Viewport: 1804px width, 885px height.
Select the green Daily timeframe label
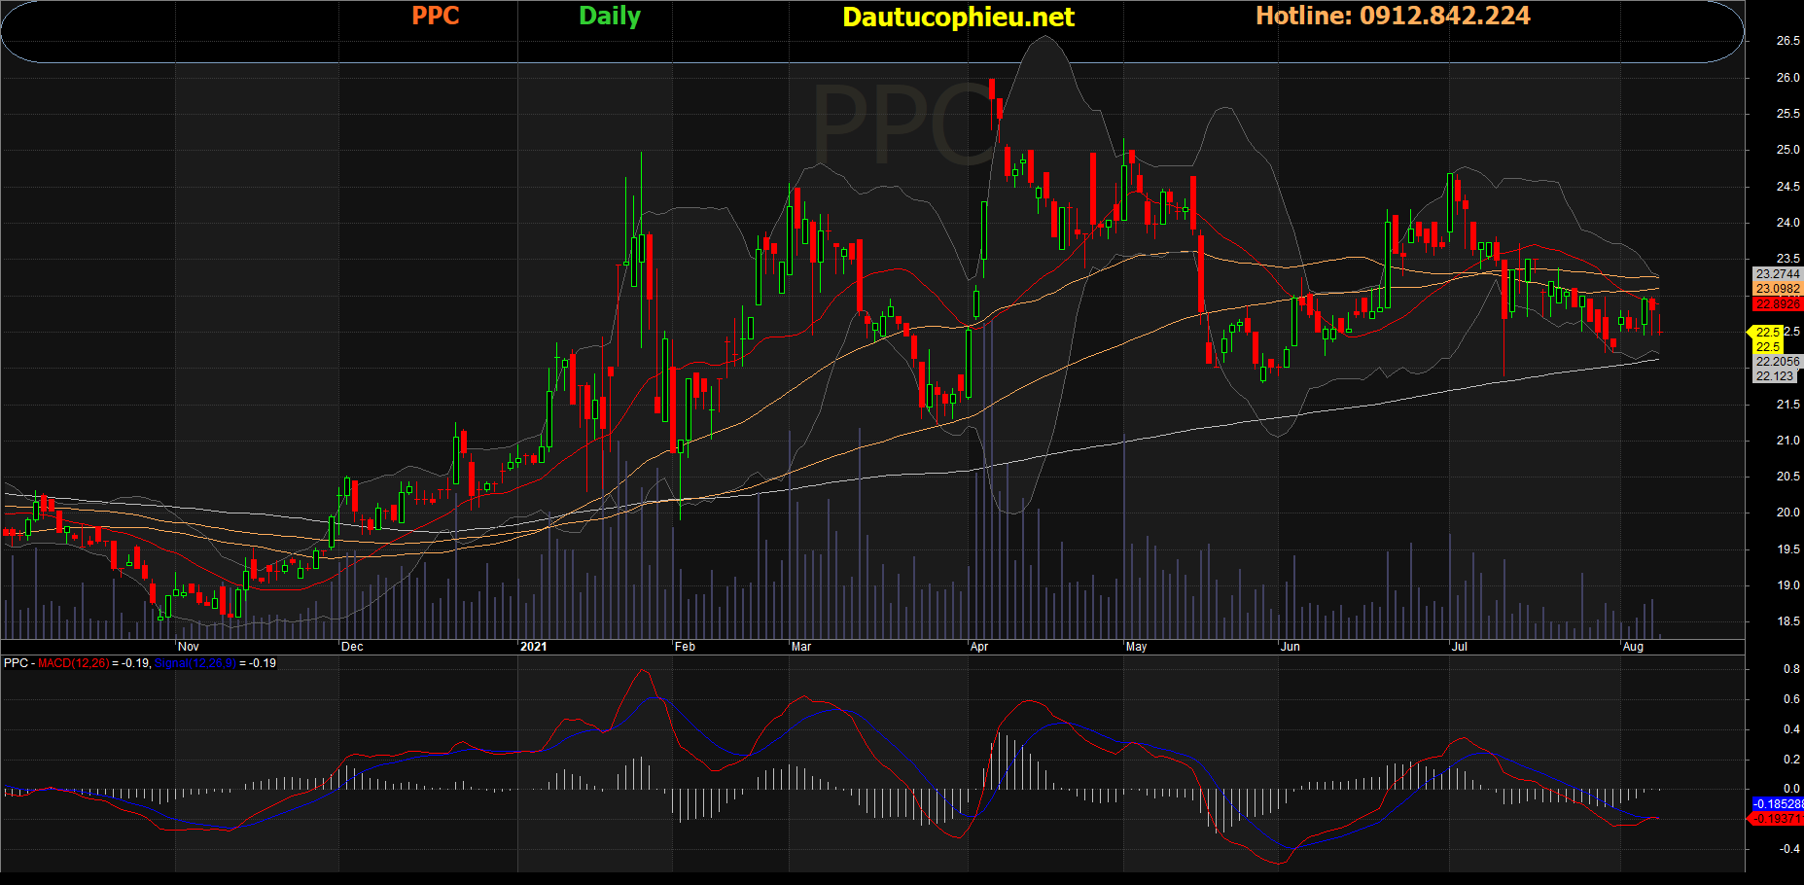click(x=610, y=16)
